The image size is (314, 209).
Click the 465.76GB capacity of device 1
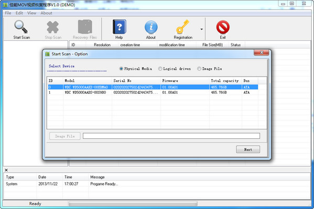[219, 92]
